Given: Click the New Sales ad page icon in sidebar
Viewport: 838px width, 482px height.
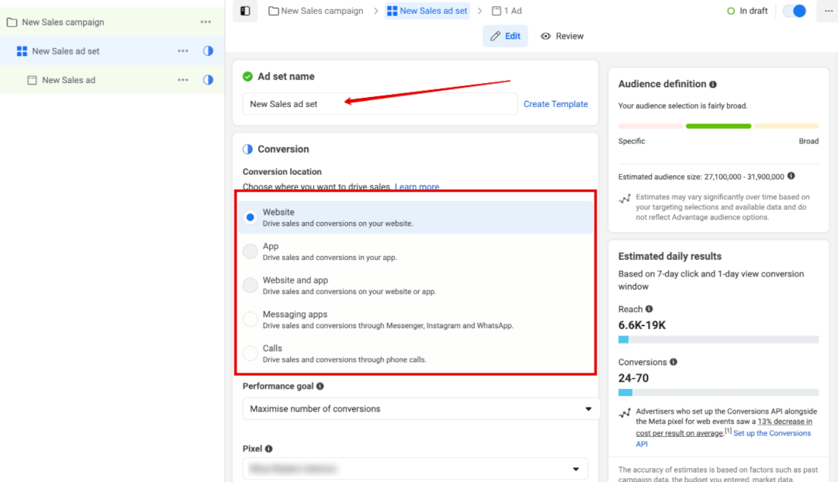Looking at the screenshot, I should (x=32, y=80).
